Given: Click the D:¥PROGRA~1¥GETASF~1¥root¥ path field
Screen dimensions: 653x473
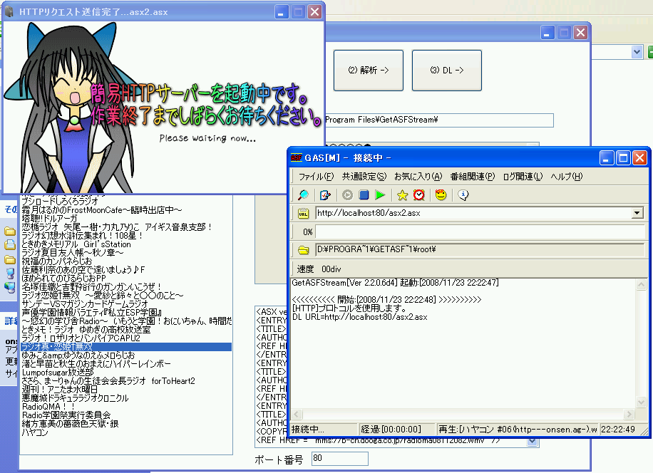Looking at the screenshot, I should coord(480,249).
